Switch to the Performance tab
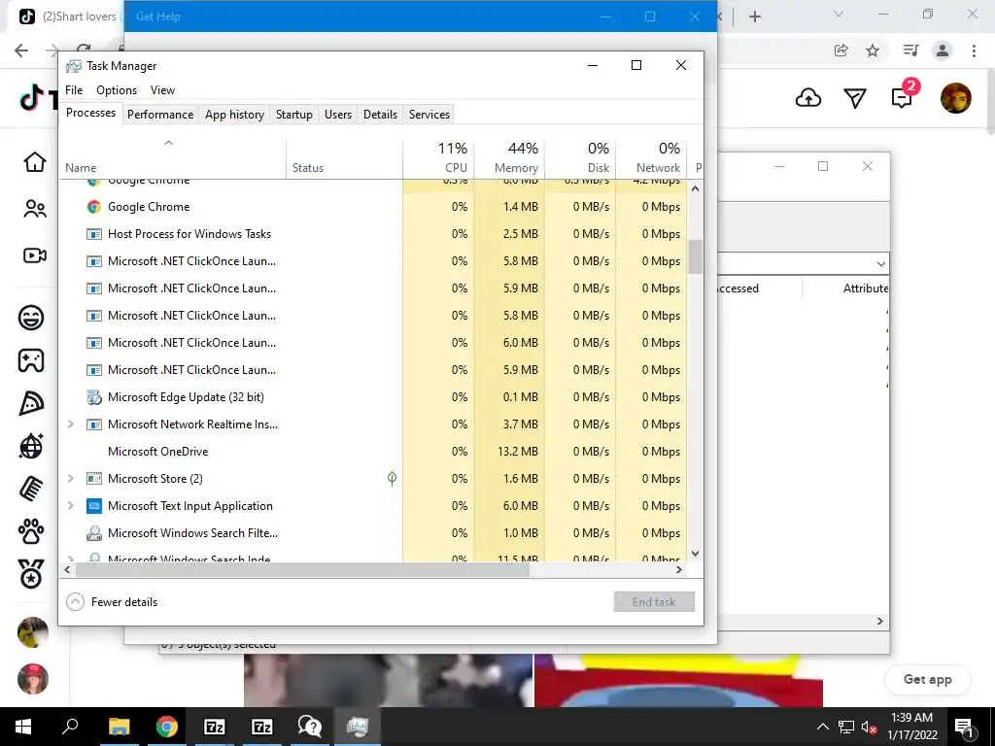995x746 pixels. [x=160, y=115]
